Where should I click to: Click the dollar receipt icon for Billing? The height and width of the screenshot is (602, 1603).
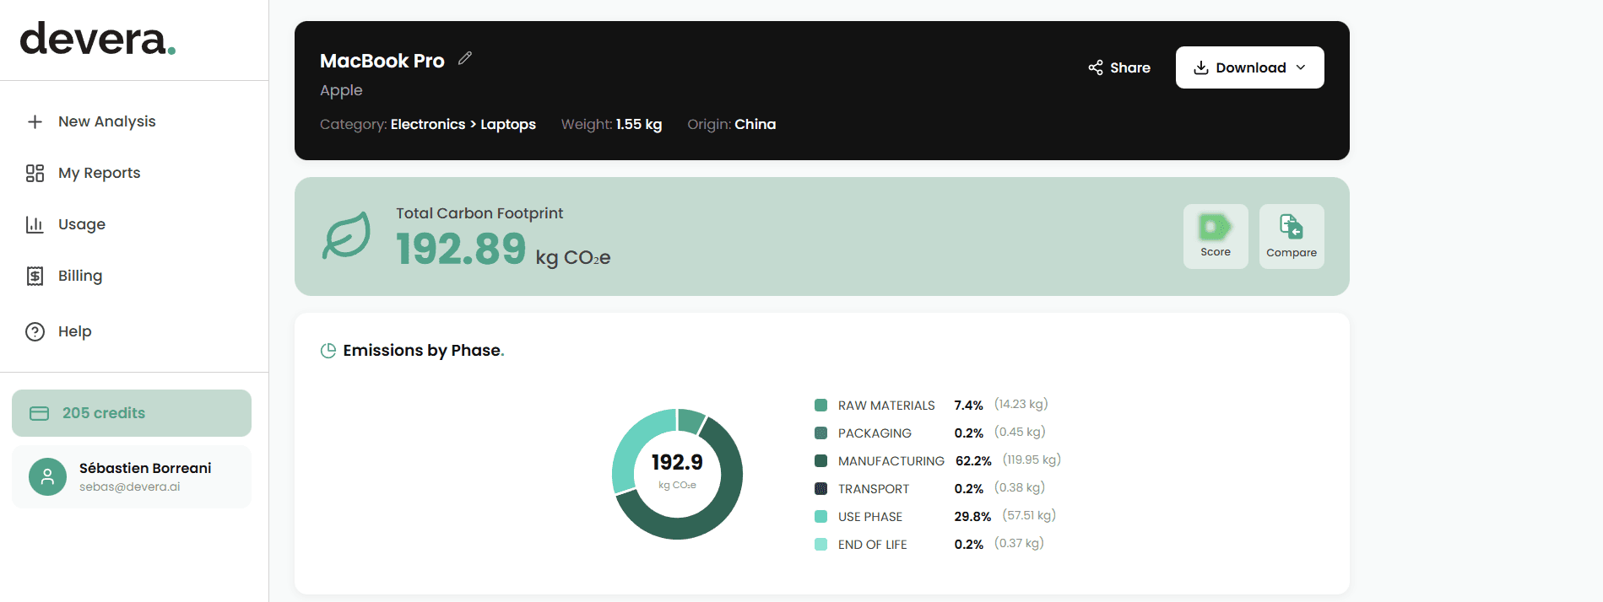point(35,277)
